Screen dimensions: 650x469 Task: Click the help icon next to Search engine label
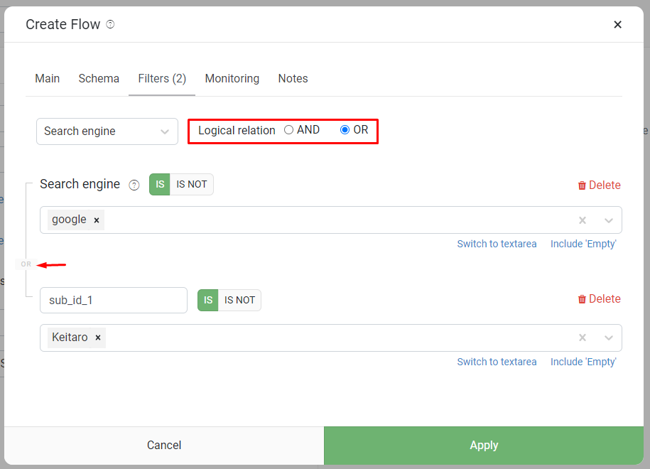coord(134,185)
